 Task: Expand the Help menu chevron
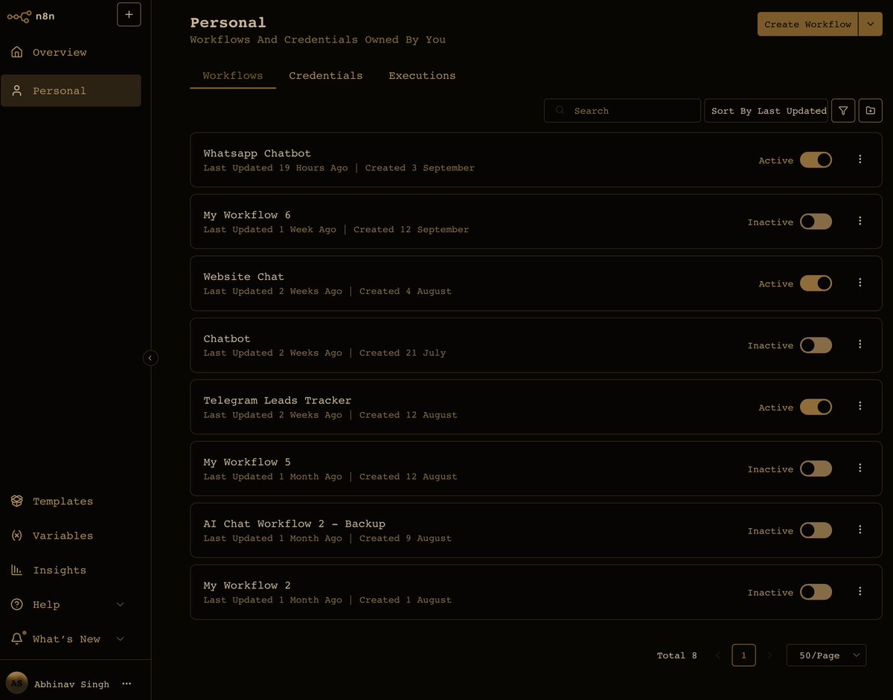pyautogui.click(x=121, y=605)
